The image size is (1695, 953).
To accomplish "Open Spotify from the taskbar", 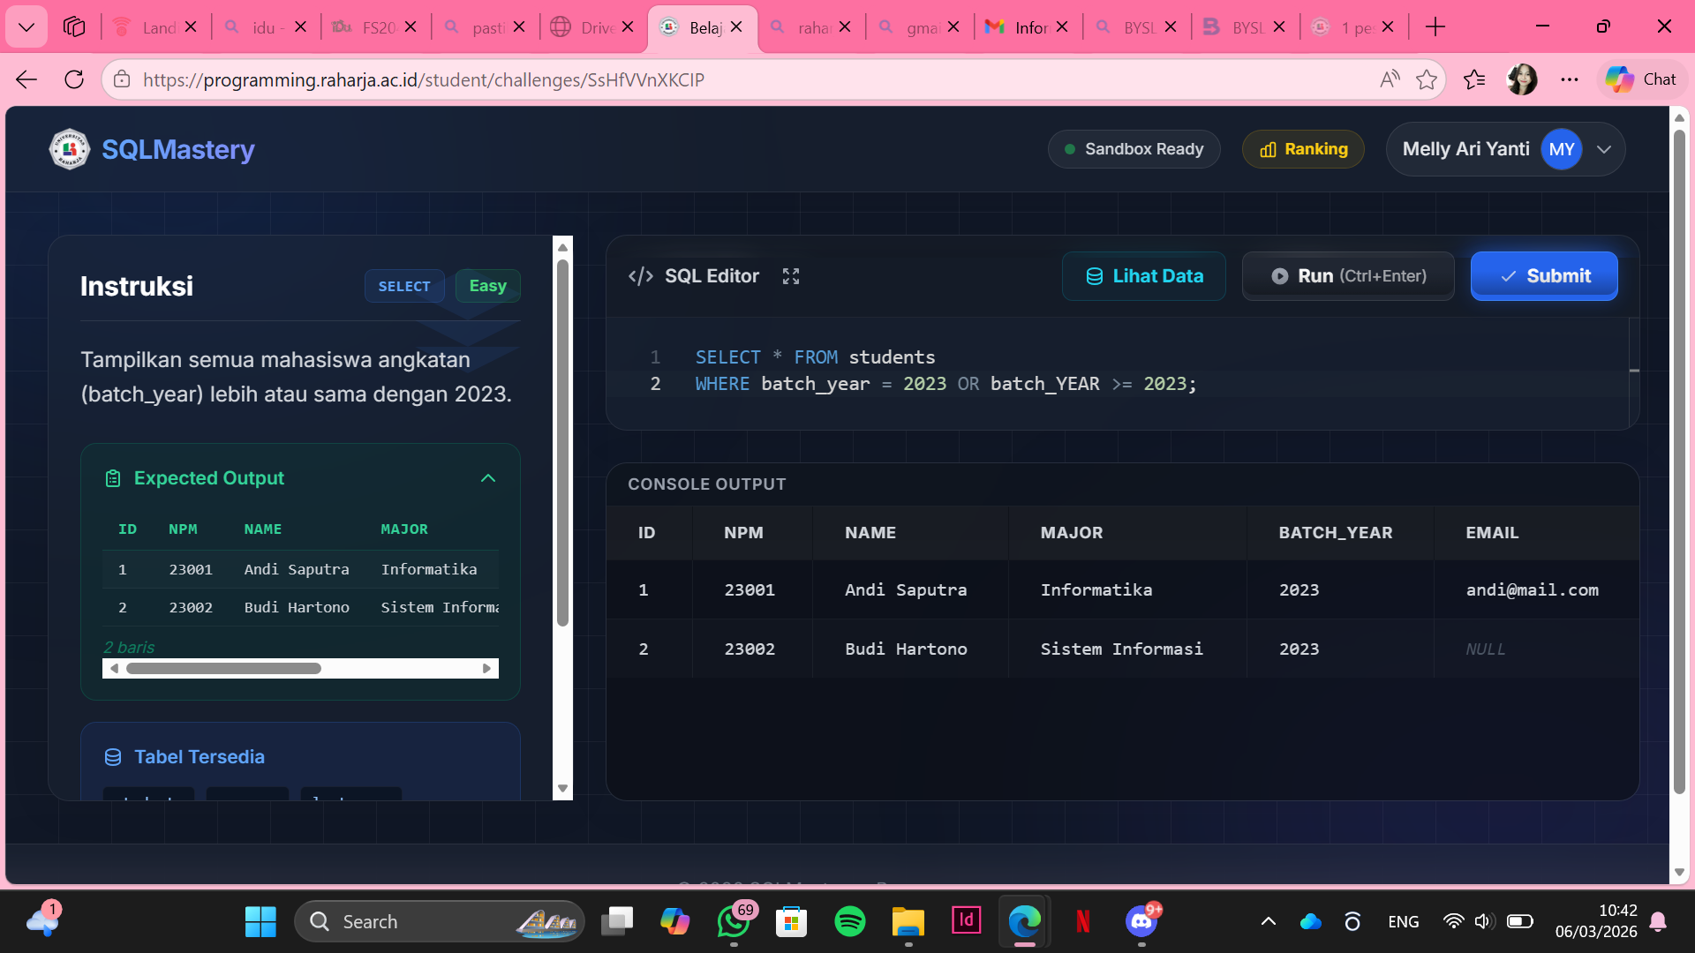I will (x=849, y=921).
